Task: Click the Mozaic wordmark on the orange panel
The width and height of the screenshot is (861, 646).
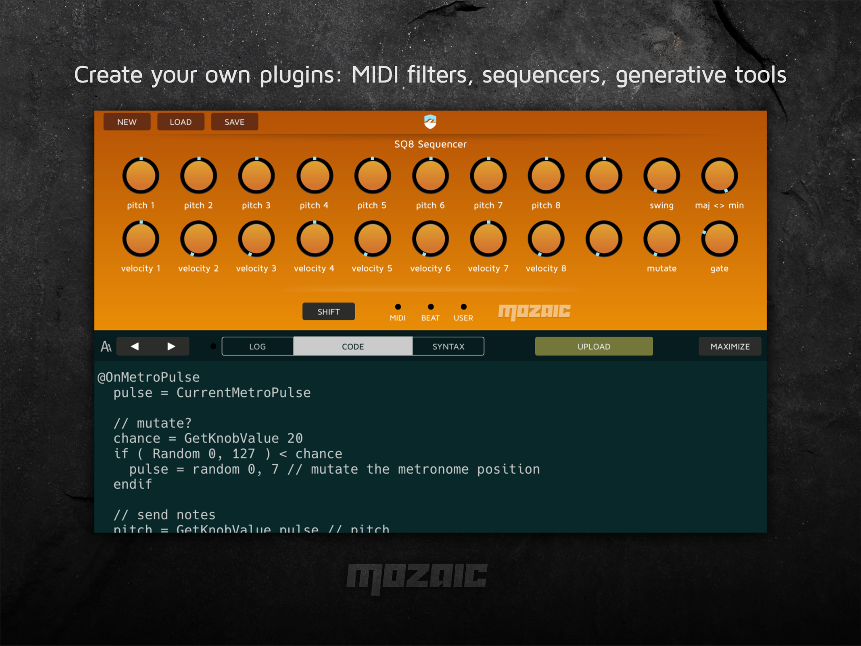Action: click(x=535, y=311)
